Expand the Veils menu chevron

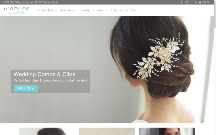point(106,10)
